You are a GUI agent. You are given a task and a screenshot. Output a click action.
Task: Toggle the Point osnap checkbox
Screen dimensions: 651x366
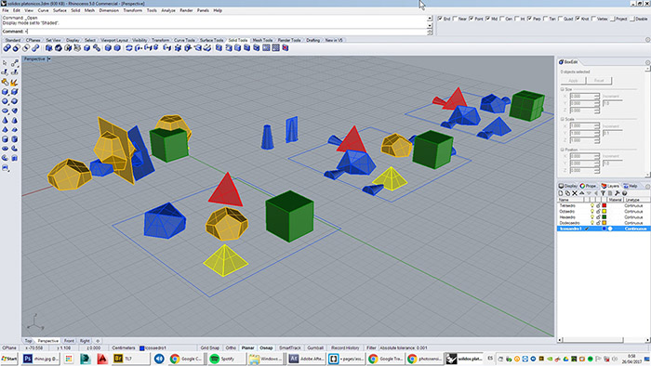click(472, 19)
